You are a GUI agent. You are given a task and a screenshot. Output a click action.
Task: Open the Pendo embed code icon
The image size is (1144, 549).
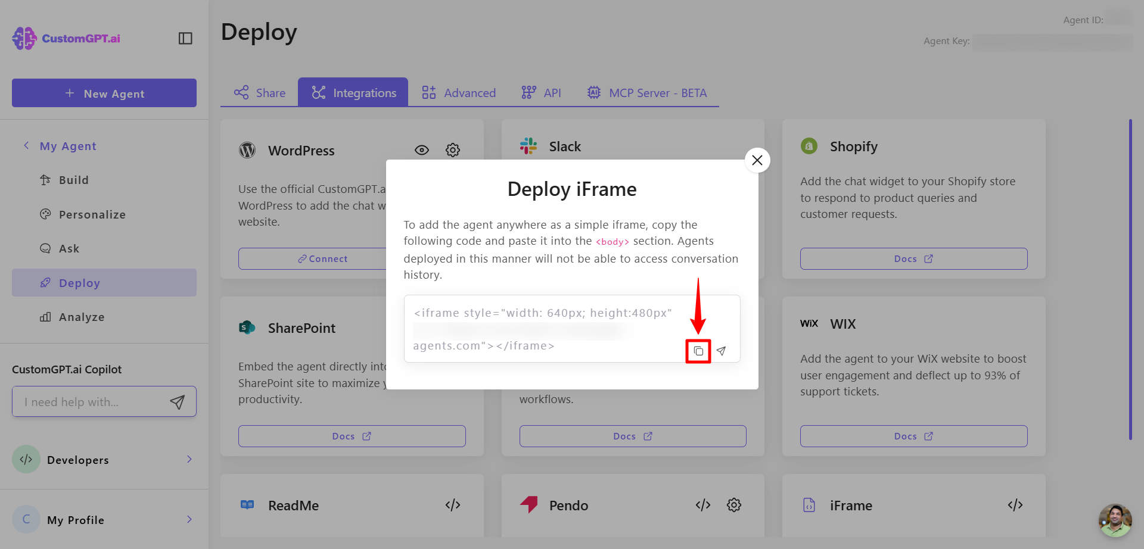(x=703, y=505)
